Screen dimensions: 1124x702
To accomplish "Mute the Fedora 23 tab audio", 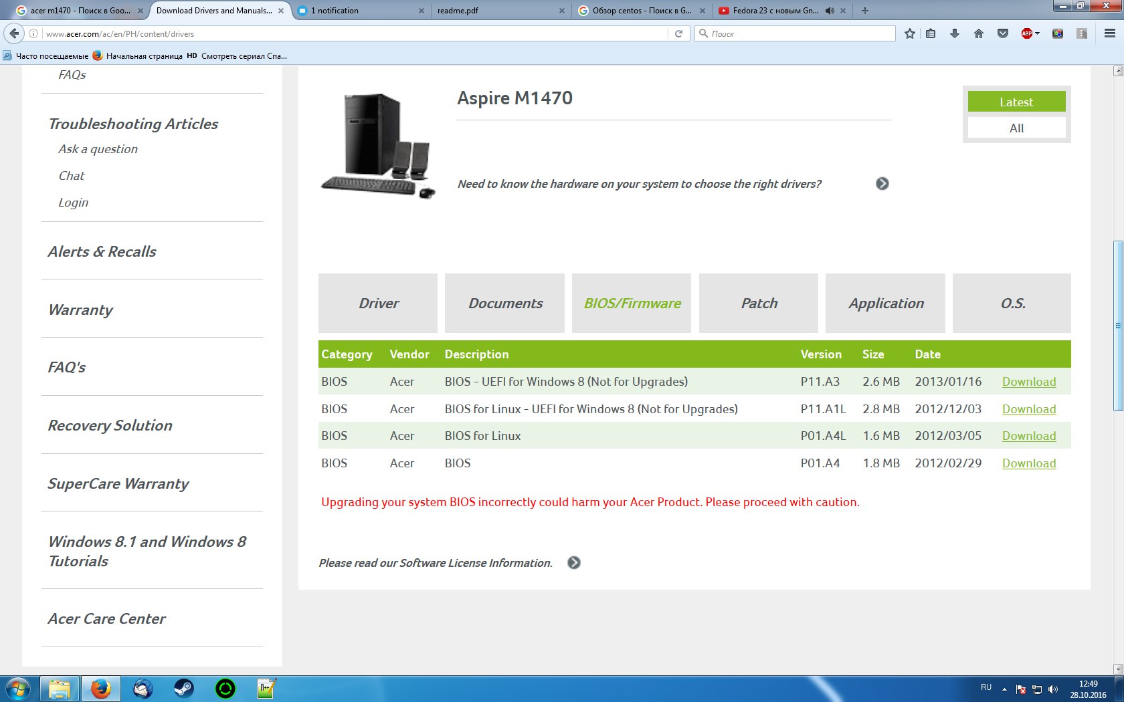I will (830, 11).
